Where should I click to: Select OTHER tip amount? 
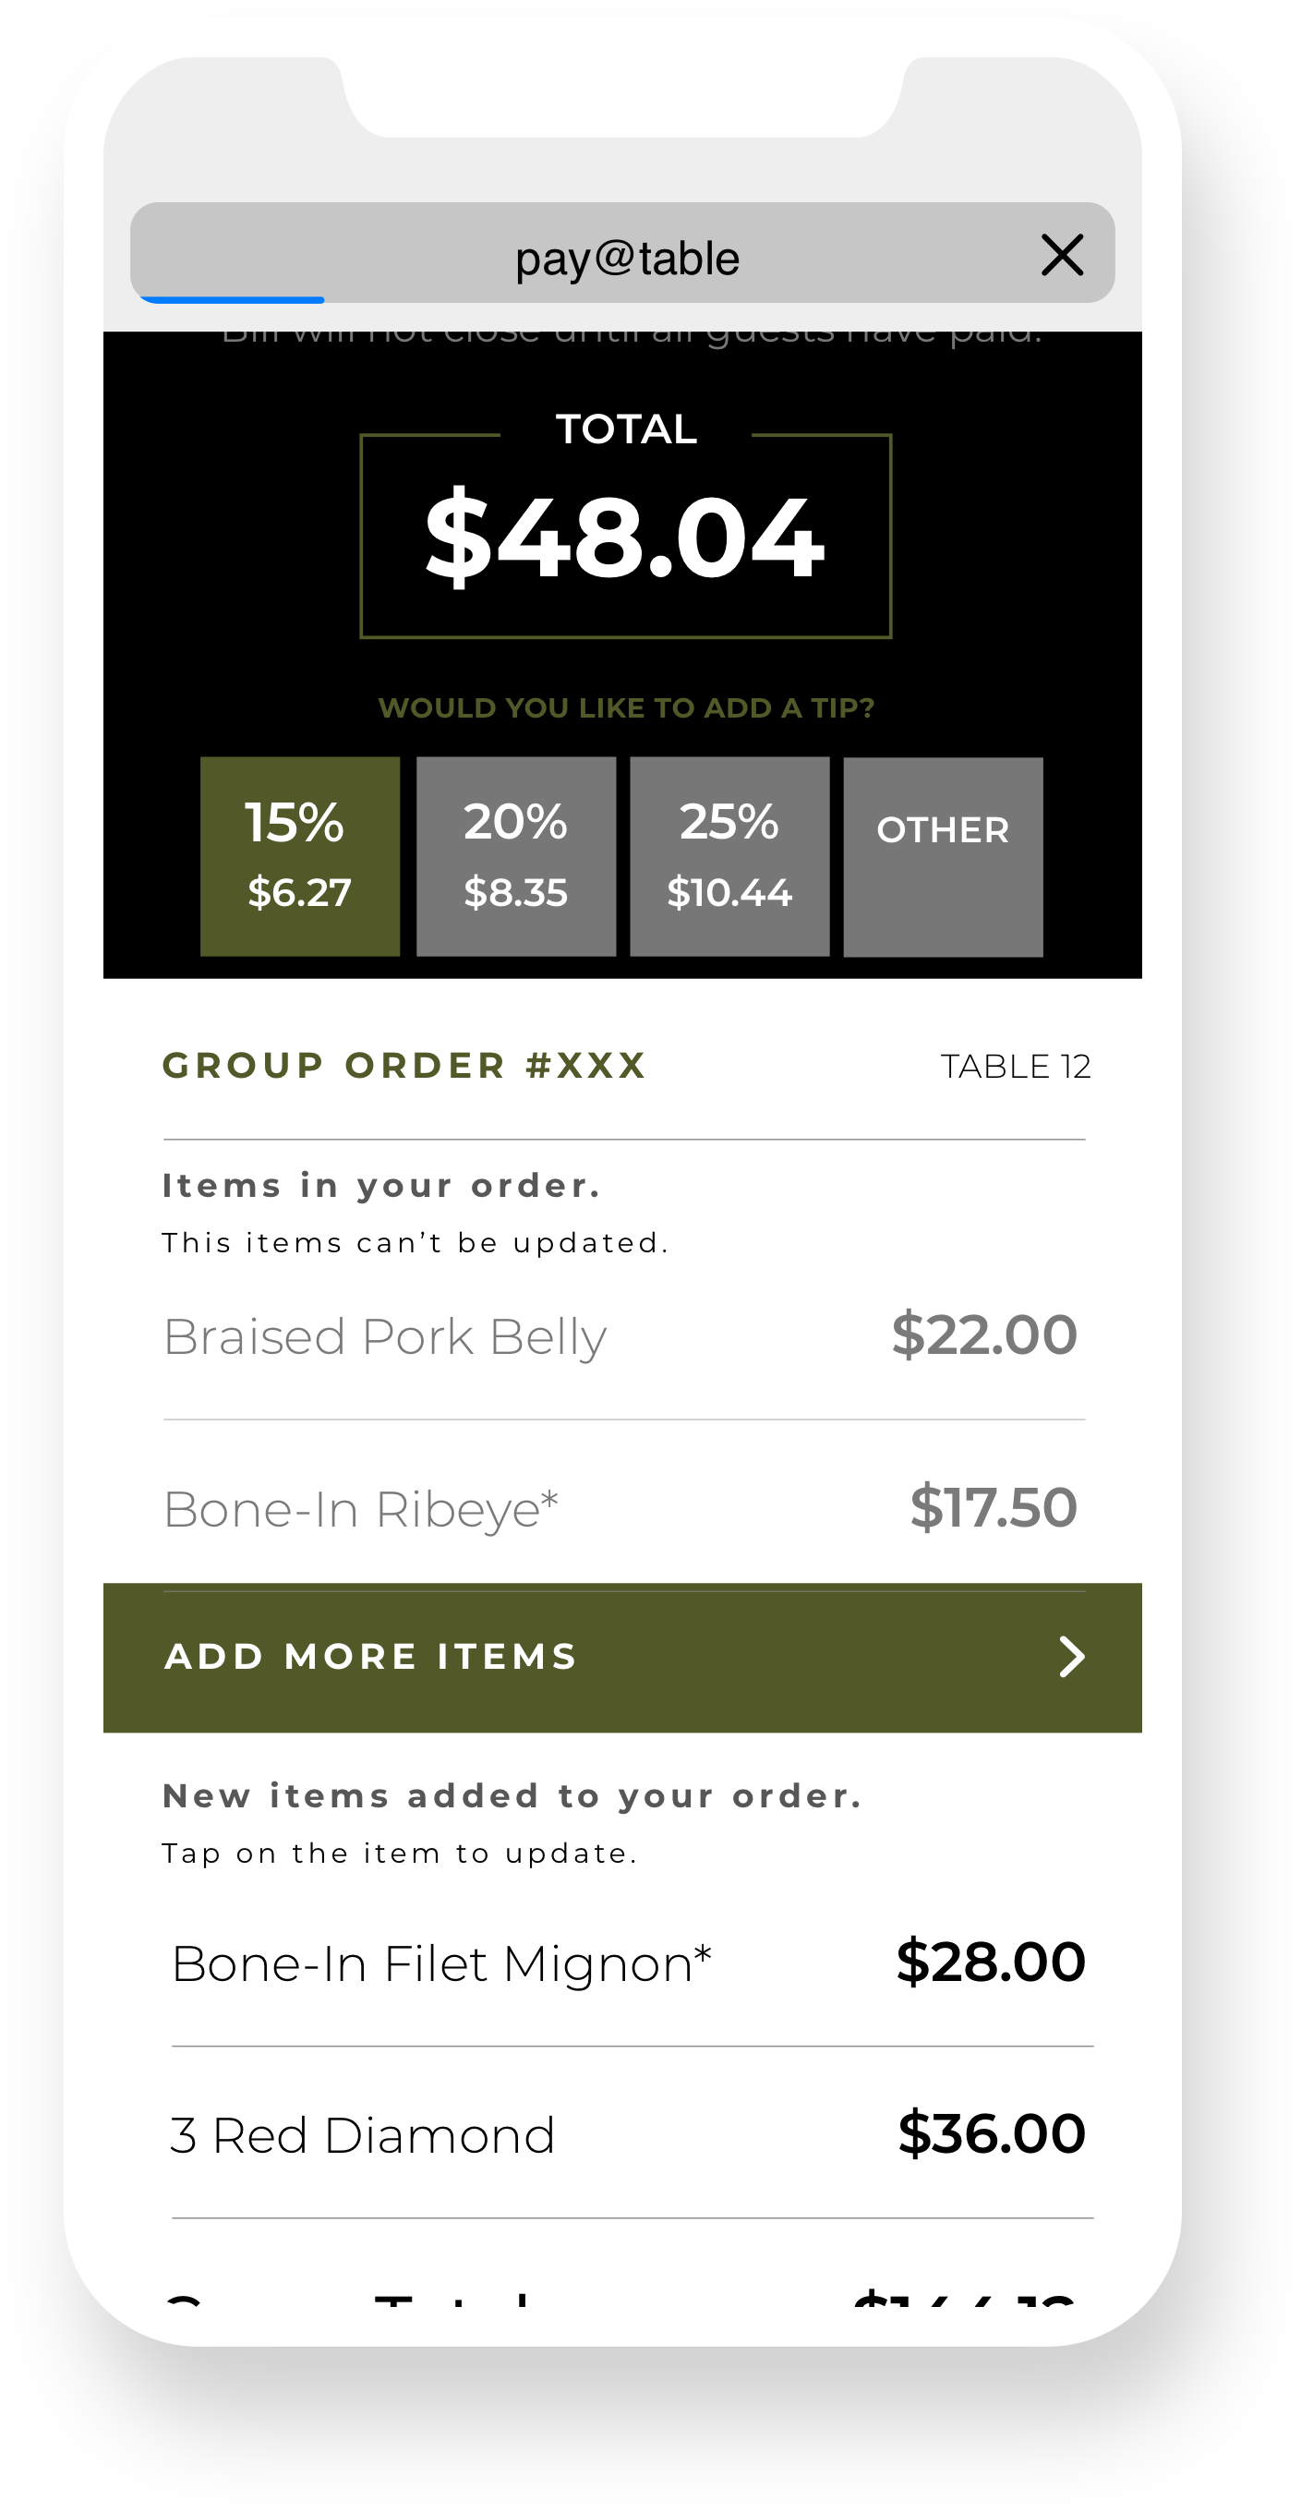click(943, 856)
